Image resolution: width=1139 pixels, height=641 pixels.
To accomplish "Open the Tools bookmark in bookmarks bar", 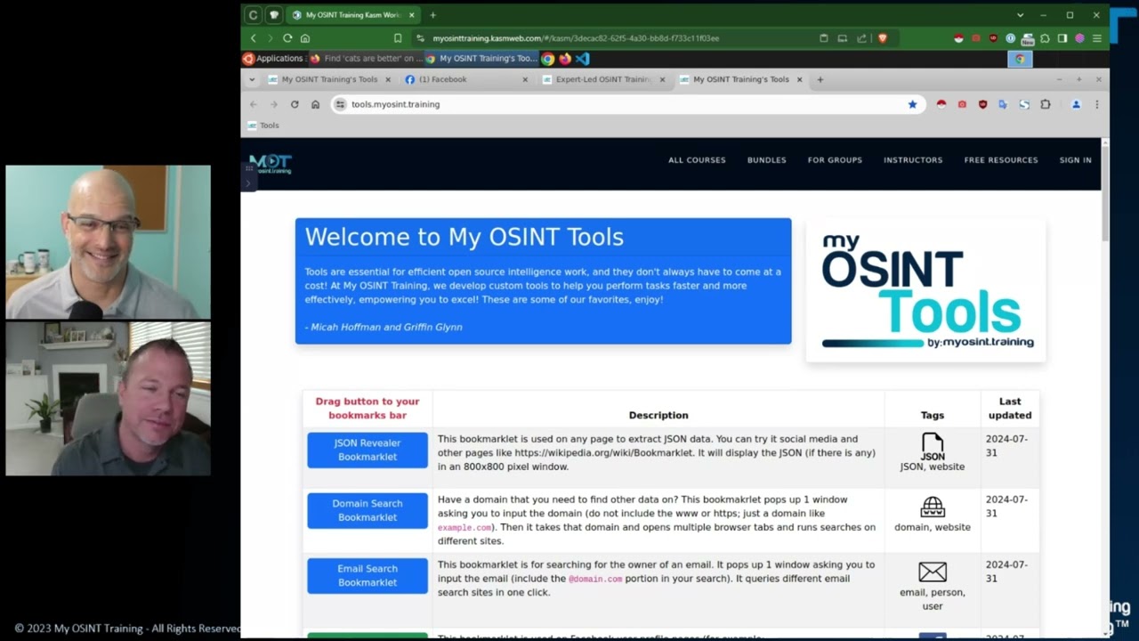I will pyautogui.click(x=263, y=126).
